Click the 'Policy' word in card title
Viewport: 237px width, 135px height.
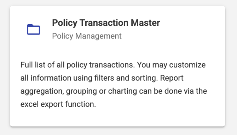(65, 23)
